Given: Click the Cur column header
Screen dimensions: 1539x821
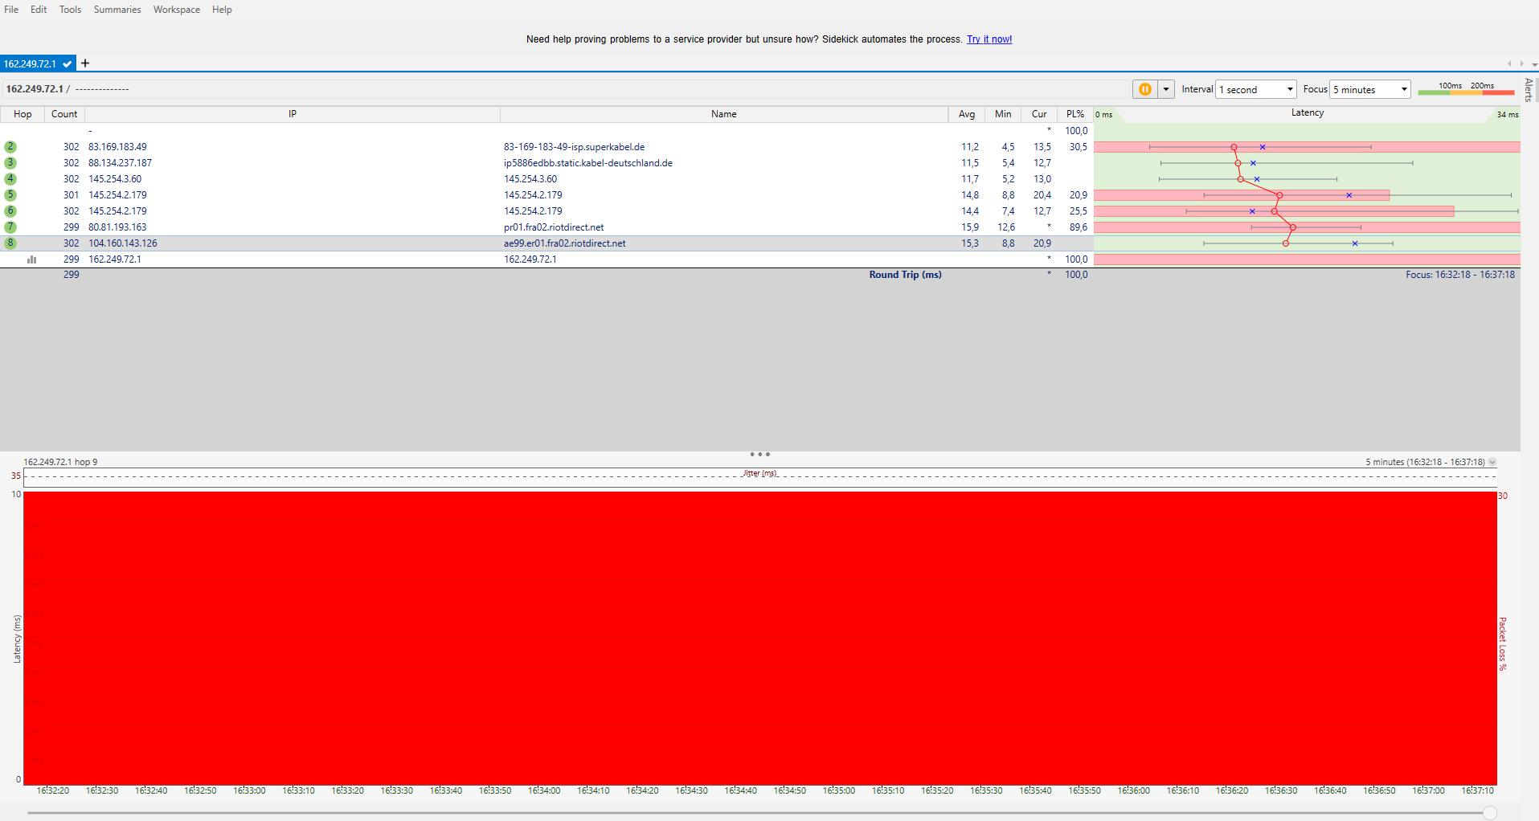Looking at the screenshot, I should (x=1039, y=114).
